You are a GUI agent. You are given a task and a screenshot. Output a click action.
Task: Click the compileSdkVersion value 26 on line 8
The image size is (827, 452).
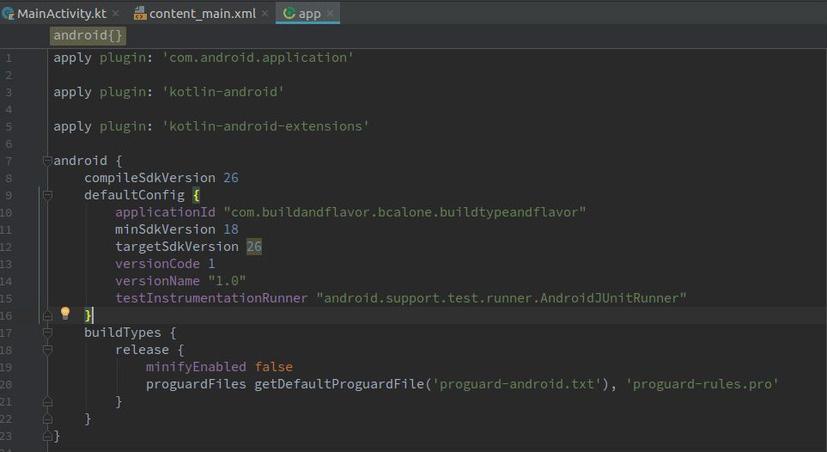[x=231, y=177]
